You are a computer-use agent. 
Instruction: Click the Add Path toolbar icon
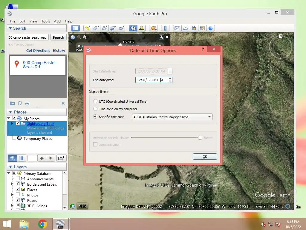pyautogui.click(x=104, y=28)
